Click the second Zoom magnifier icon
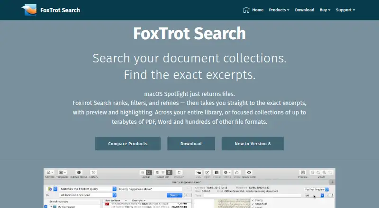Image resolution: width=379 pixels, height=208 pixels. point(318,172)
